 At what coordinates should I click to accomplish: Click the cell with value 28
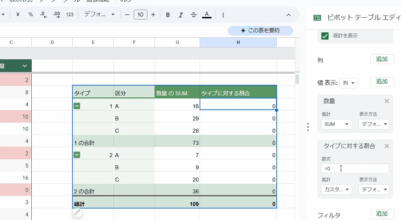pyautogui.click(x=177, y=129)
